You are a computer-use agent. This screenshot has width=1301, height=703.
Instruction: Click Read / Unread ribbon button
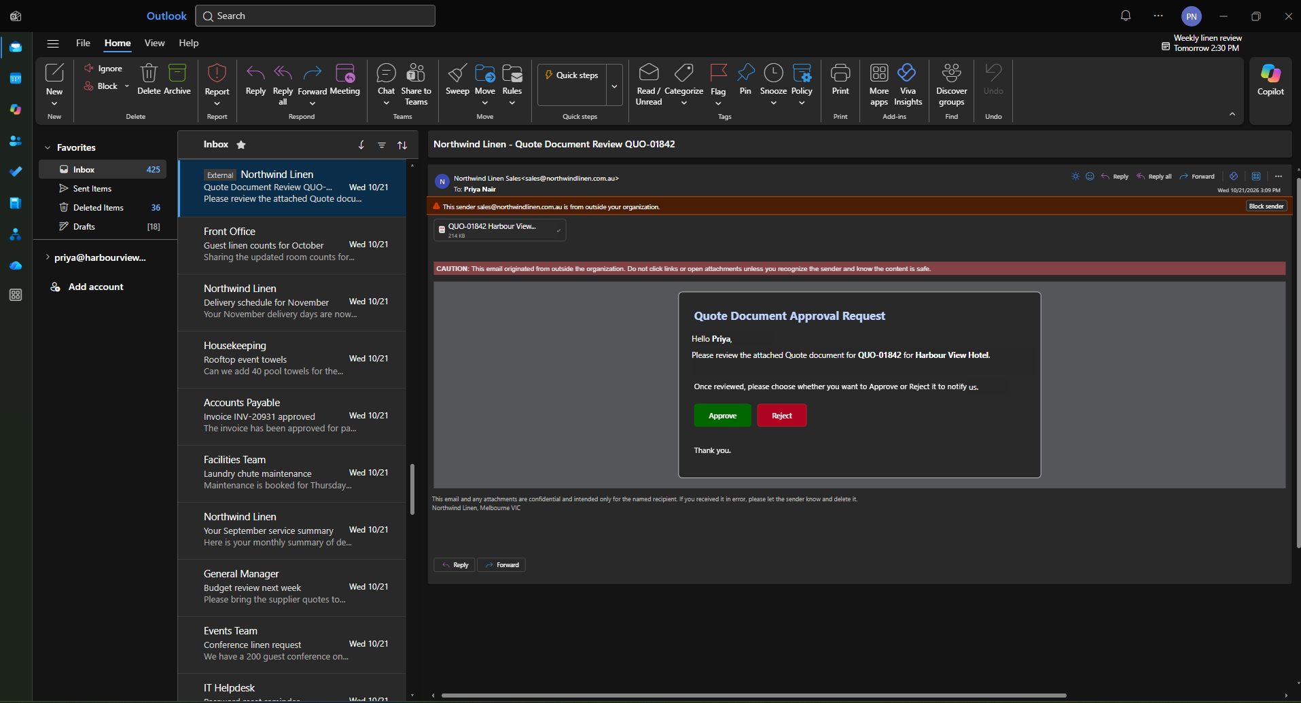(x=649, y=84)
